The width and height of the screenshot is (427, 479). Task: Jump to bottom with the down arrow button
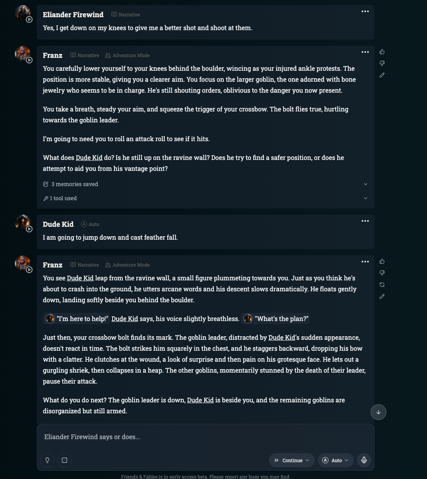pos(379,412)
